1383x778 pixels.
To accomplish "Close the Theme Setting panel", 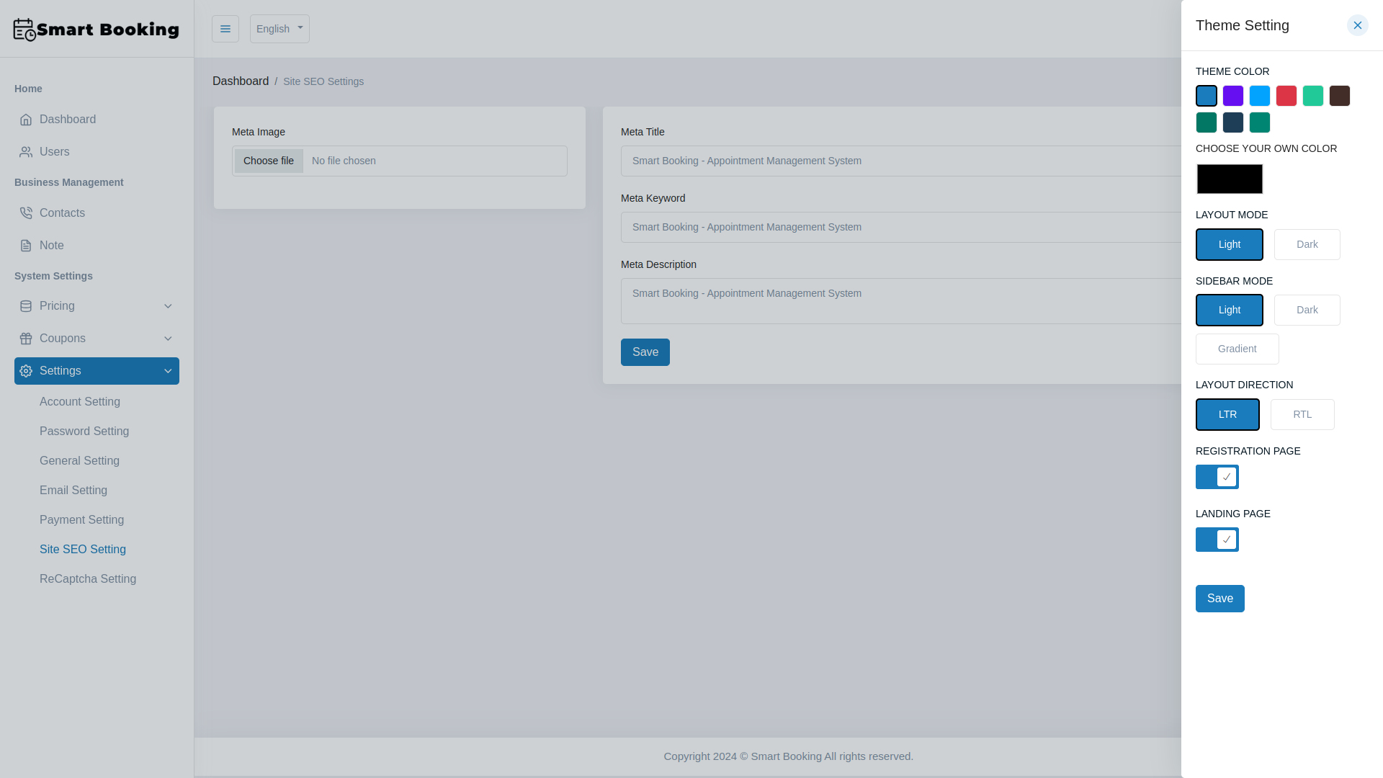I will [x=1357, y=25].
